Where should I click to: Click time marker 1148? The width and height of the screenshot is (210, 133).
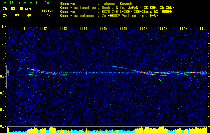164,29
